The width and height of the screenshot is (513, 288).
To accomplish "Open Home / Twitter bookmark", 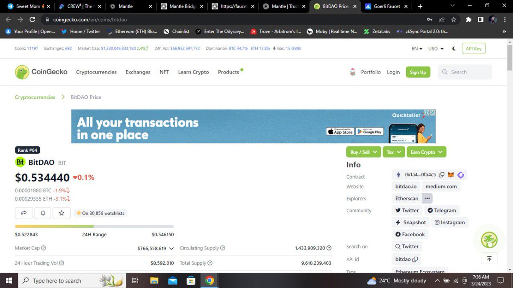I will coord(80,32).
